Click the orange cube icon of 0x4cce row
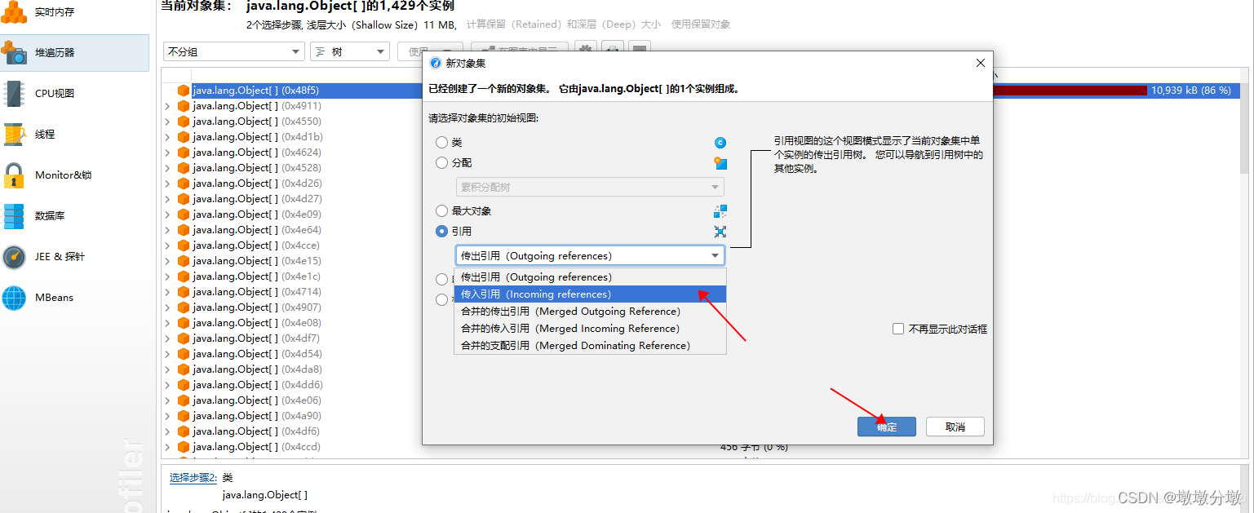This screenshot has height=513, width=1254. tap(184, 245)
